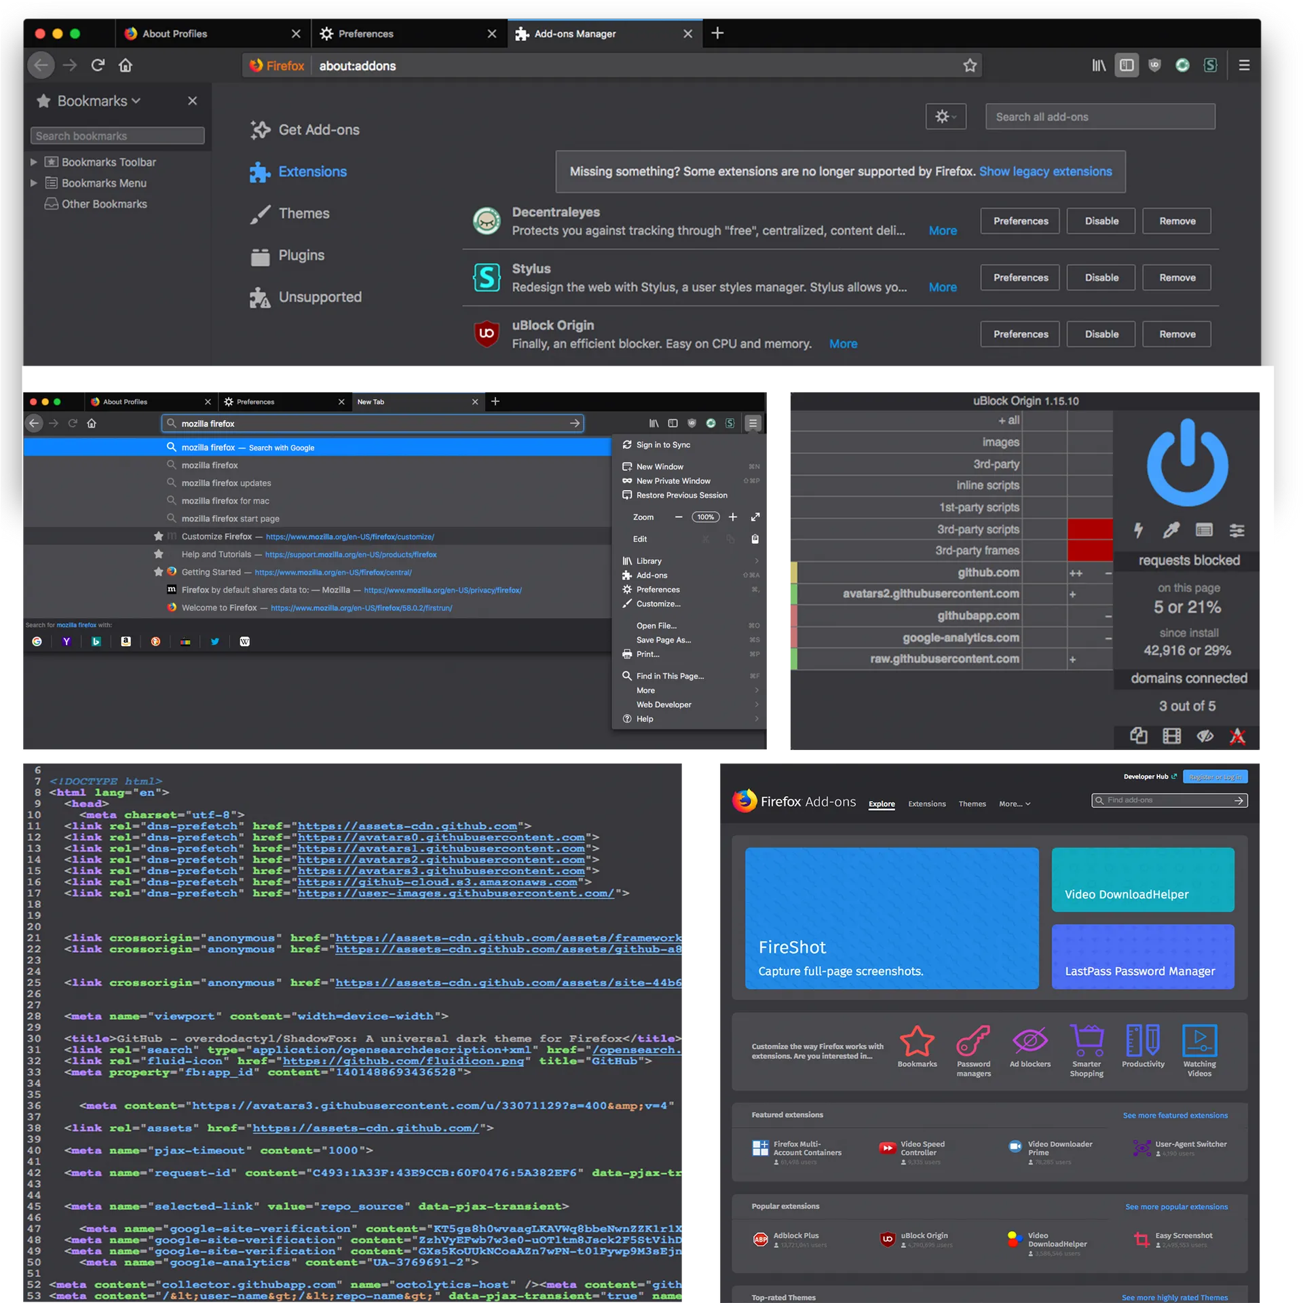This screenshot has width=1303, height=1303.
Task: Open uBlock's request logger icon
Action: click(x=1204, y=530)
